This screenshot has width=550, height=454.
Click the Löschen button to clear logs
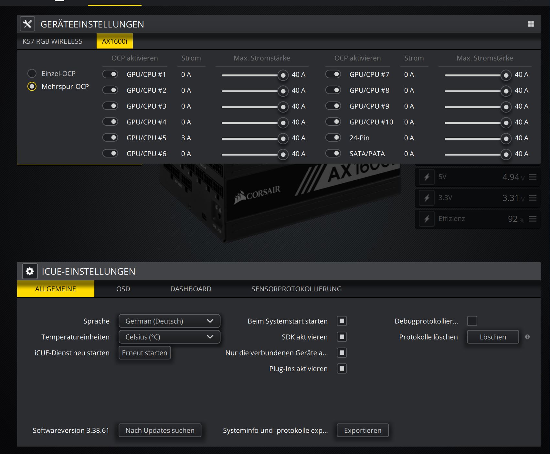(x=493, y=337)
